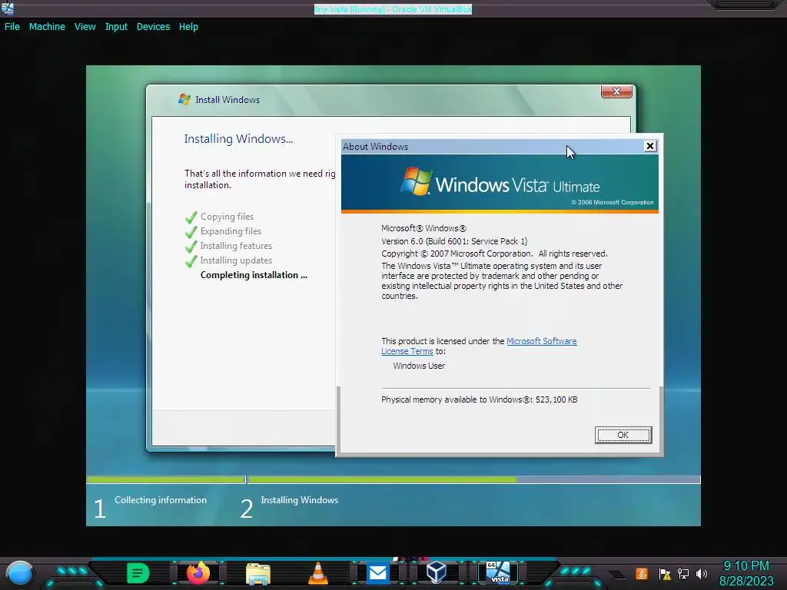Click the 'Installing features' step text
787x590 pixels.
[236, 246]
